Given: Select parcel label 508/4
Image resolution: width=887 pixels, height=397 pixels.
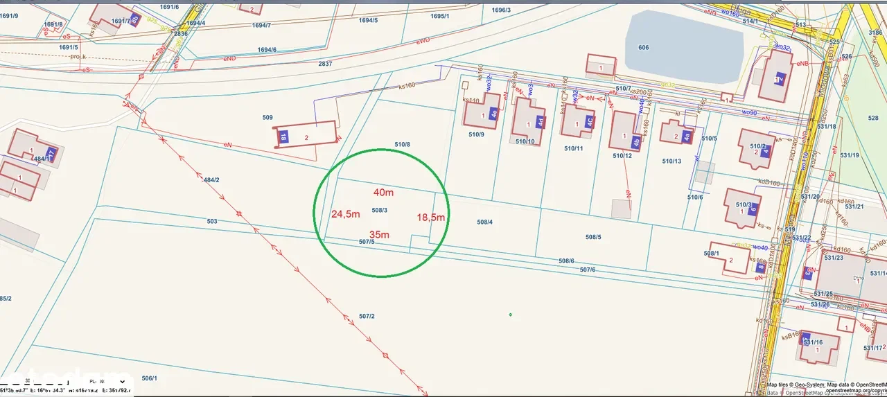Looking at the screenshot, I should [485, 222].
